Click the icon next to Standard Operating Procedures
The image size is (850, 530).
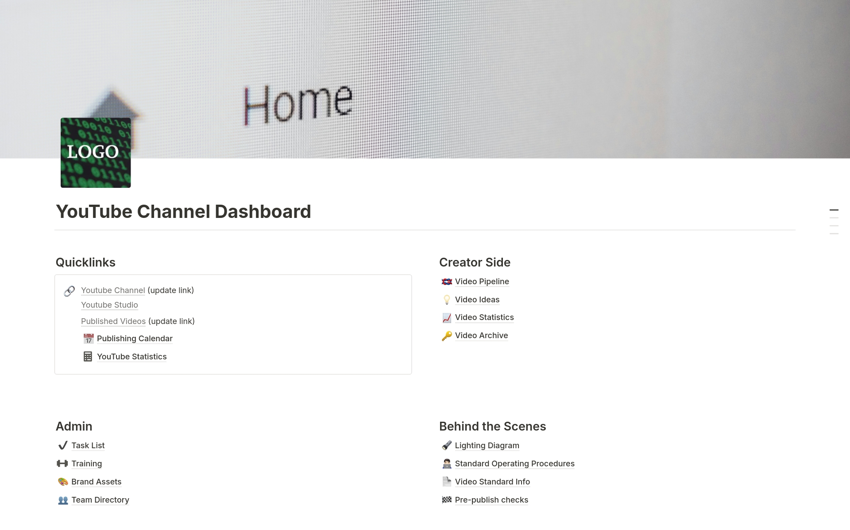click(x=447, y=464)
